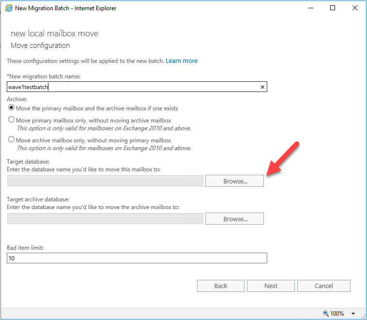Browse for the target archive database
The image size is (367, 320).
click(234, 219)
